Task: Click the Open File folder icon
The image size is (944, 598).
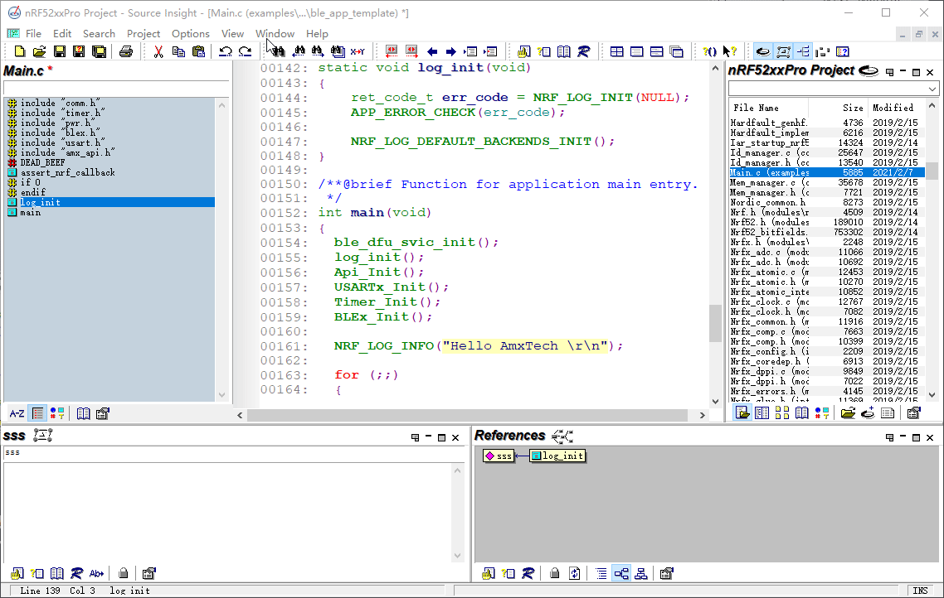Action: 39,51
